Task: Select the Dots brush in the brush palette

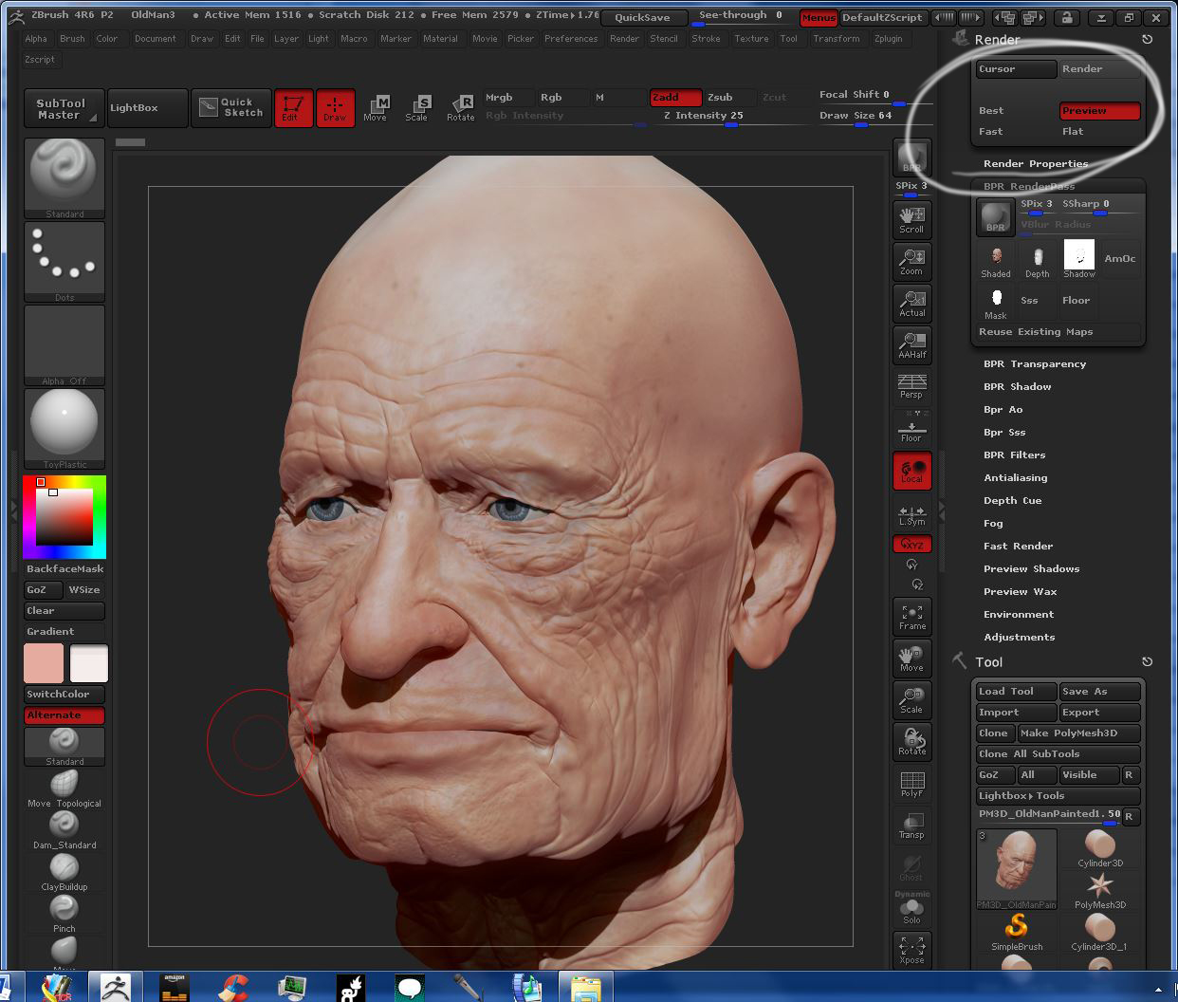Action: [x=64, y=261]
